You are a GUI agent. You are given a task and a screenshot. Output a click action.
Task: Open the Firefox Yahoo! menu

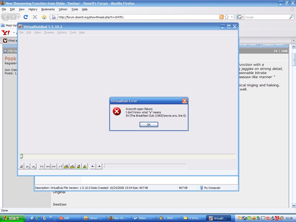(x=63, y=9)
